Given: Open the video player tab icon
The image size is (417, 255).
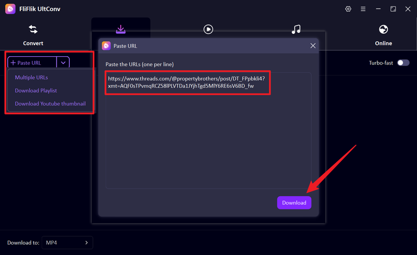Looking at the screenshot, I should pyautogui.click(x=208, y=29).
